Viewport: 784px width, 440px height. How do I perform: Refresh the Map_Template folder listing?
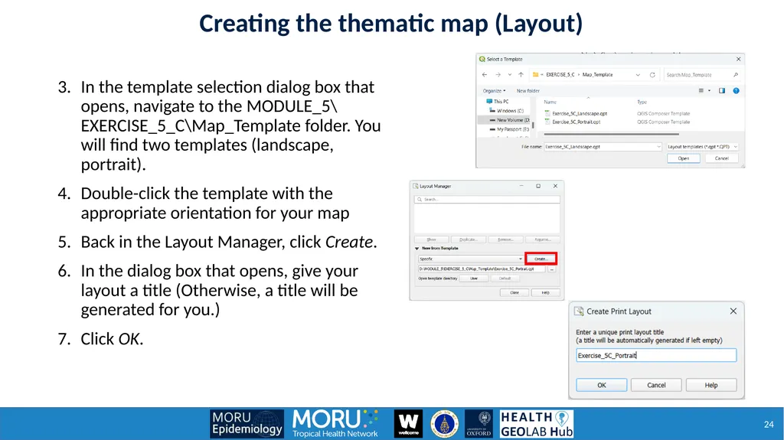652,74
